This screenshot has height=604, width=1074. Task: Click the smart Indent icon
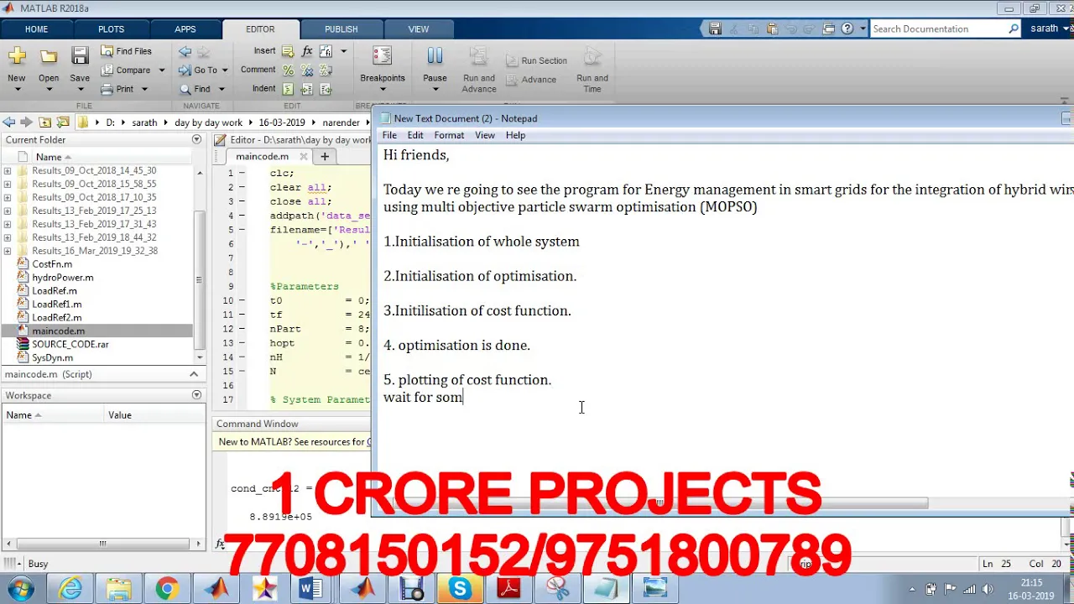(x=288, y=89)
